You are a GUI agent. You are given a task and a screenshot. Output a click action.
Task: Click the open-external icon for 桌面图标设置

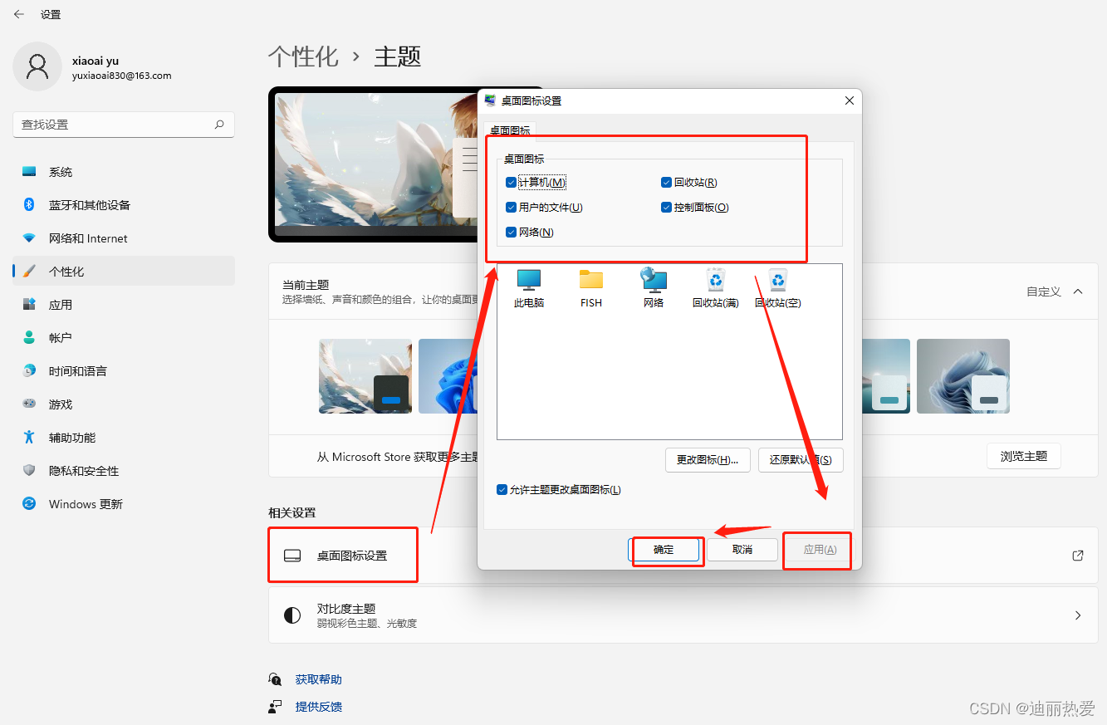click(x=1078, y=555)
